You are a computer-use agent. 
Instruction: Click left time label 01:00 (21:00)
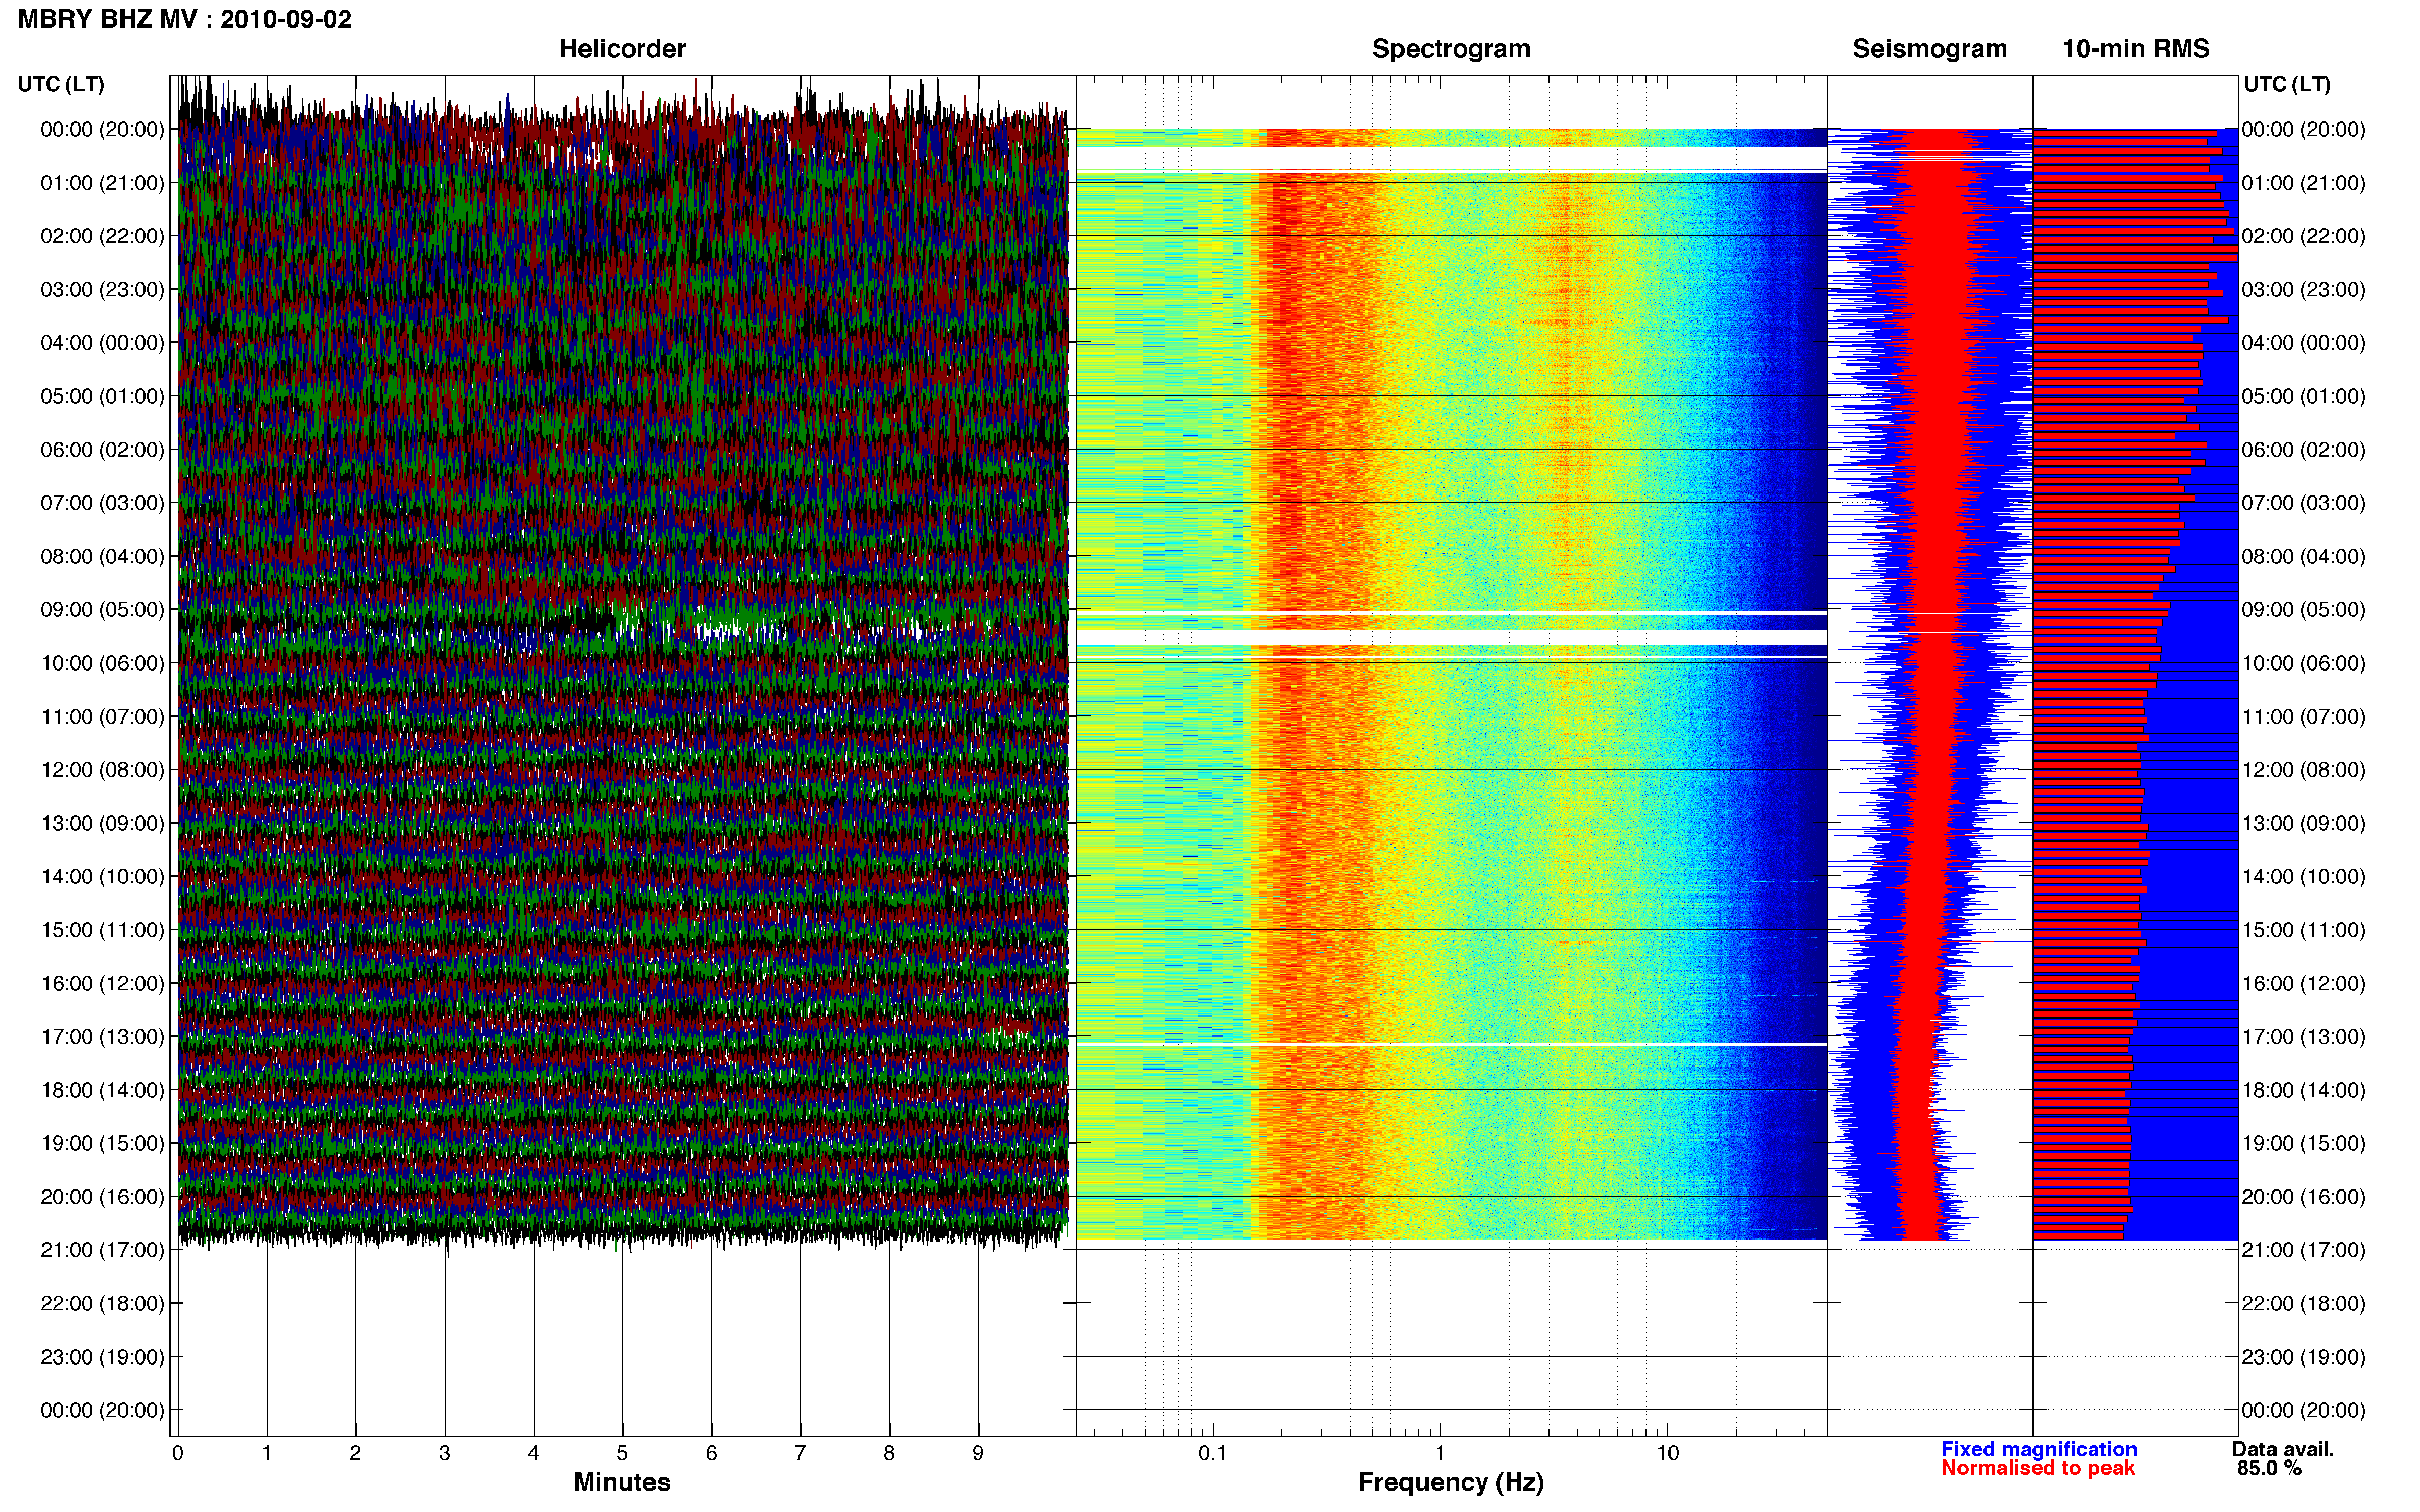point(102,183)
